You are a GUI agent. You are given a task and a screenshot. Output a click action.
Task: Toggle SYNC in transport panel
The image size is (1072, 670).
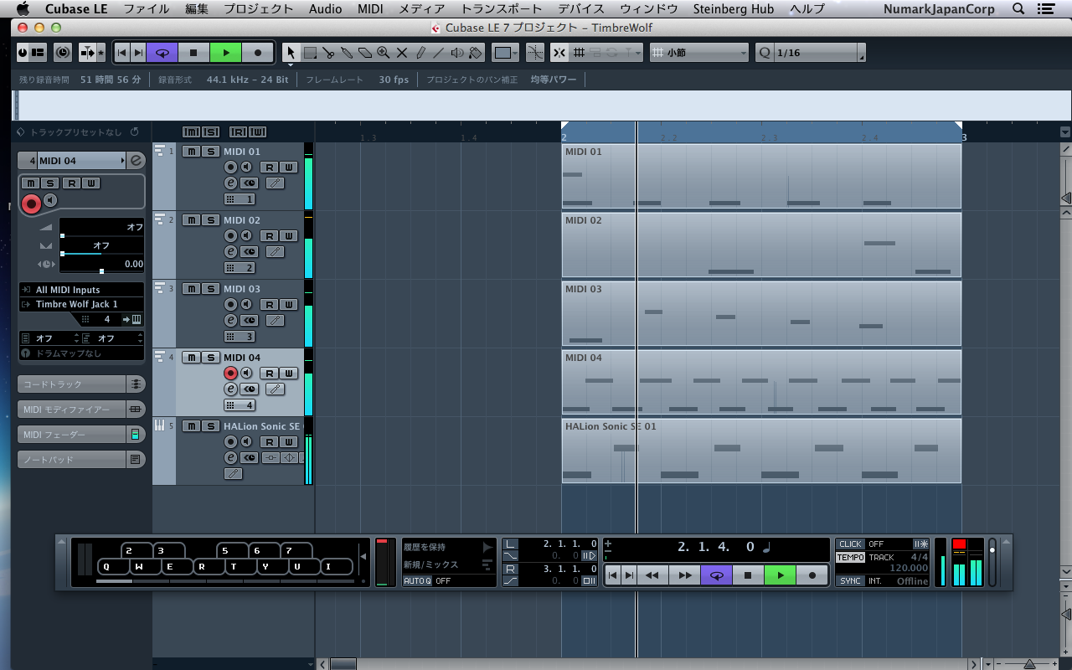pos(850,580)
